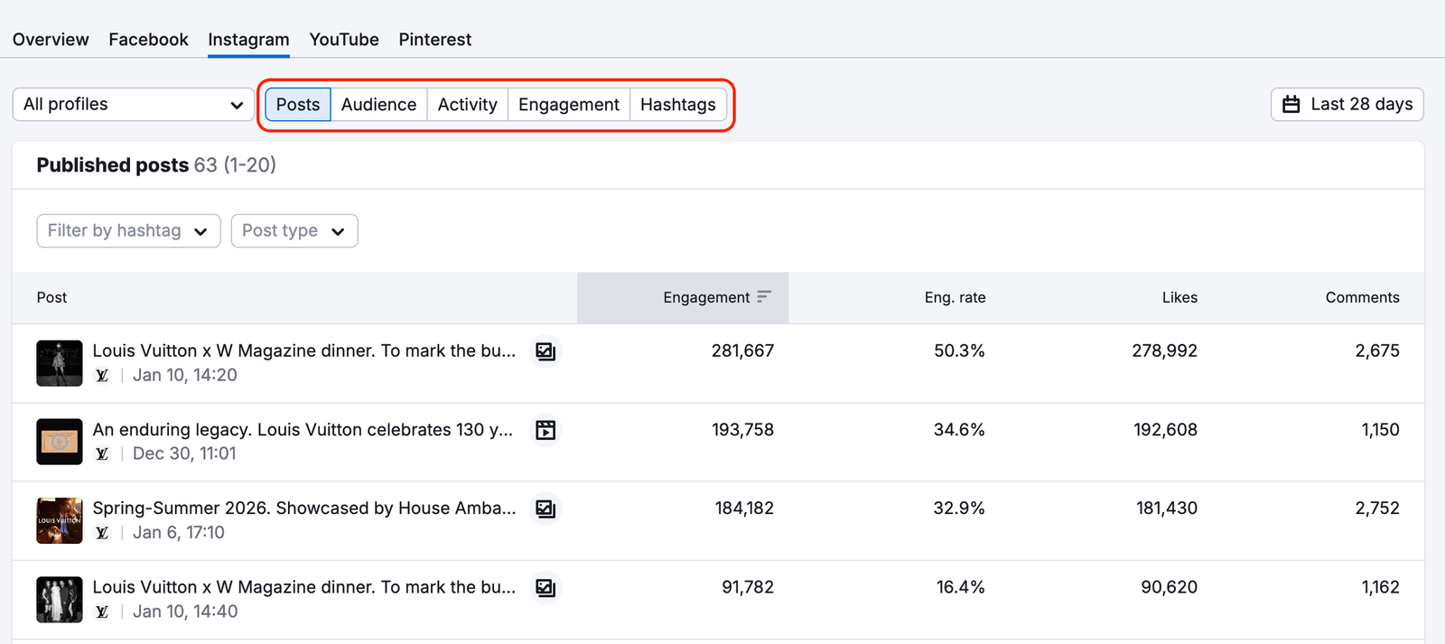Open the Spring-Summer 2026 post title

[x=304, y=509]
